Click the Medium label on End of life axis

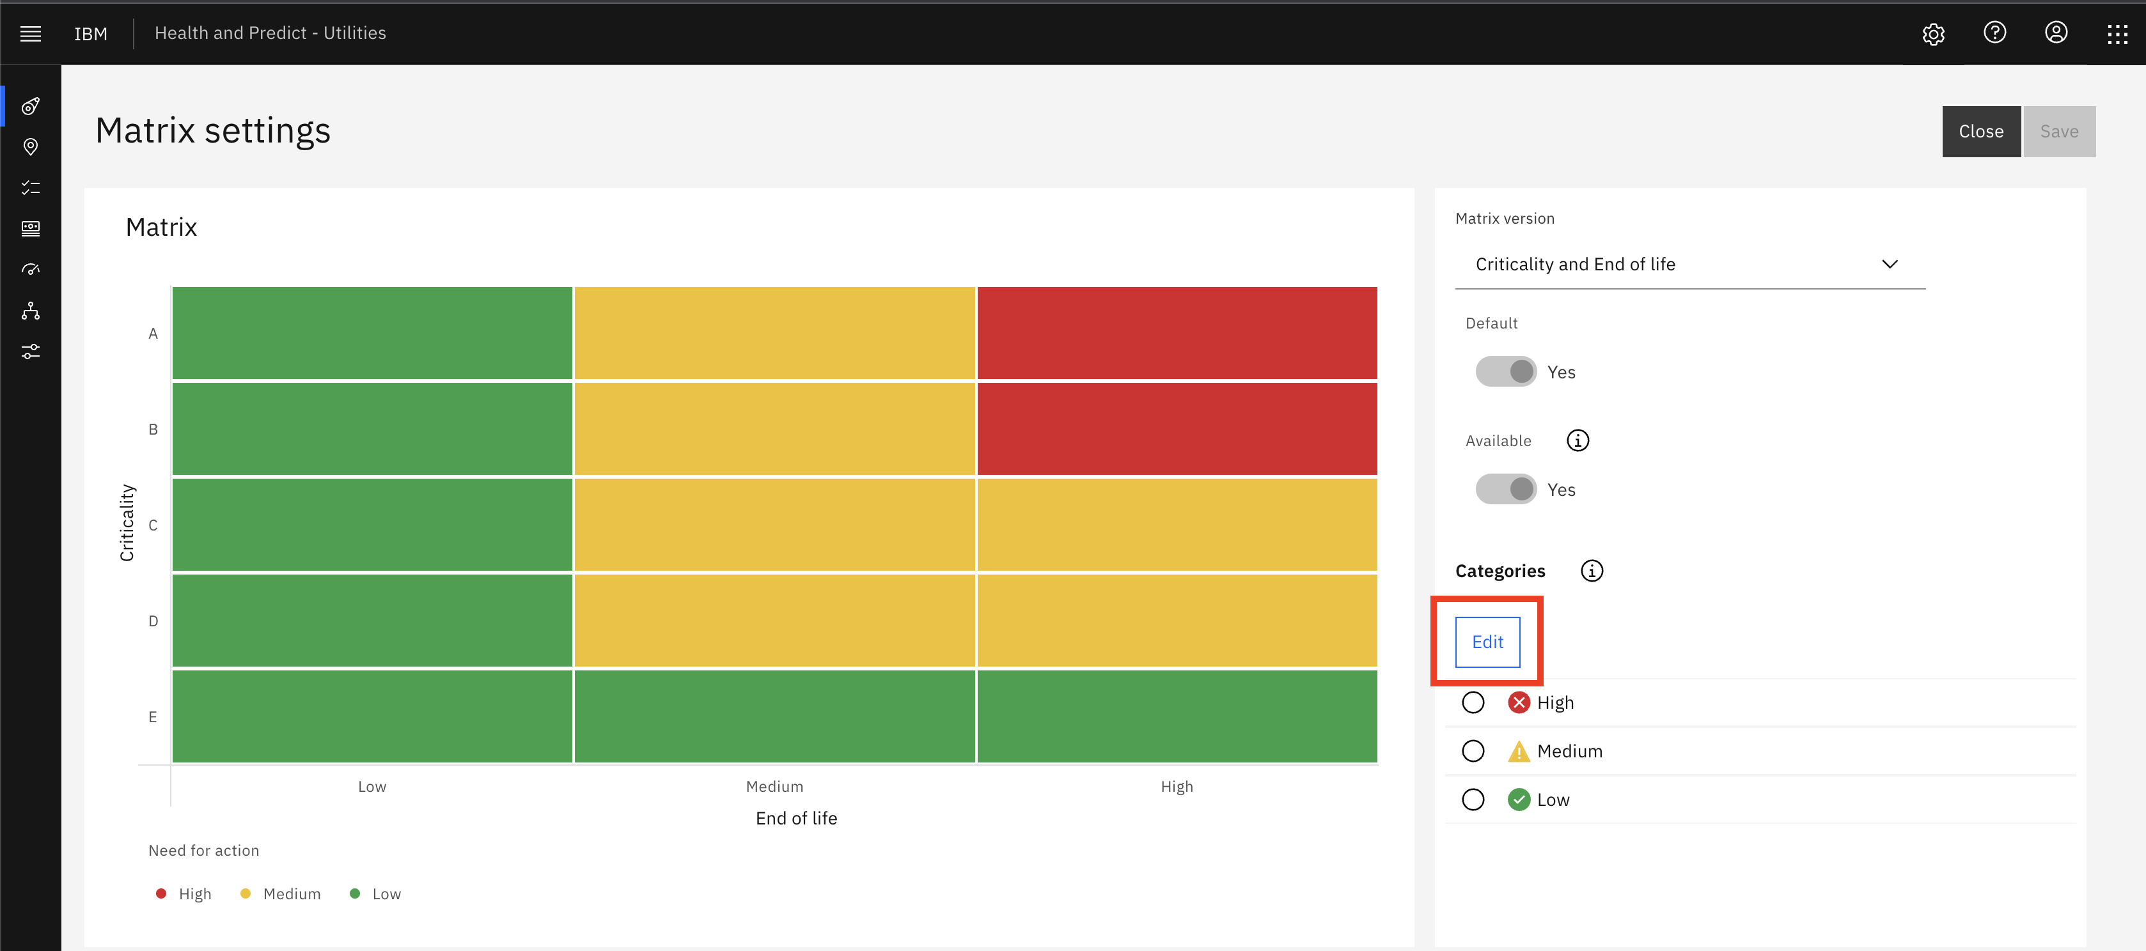[774, 787]
